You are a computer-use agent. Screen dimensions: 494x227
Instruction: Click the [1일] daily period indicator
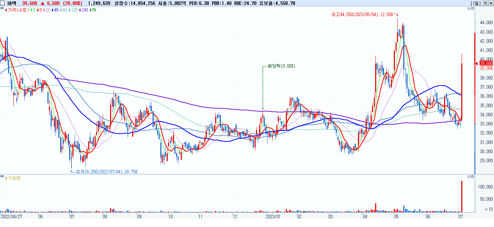pyautogui.click(x=476, y=3)
